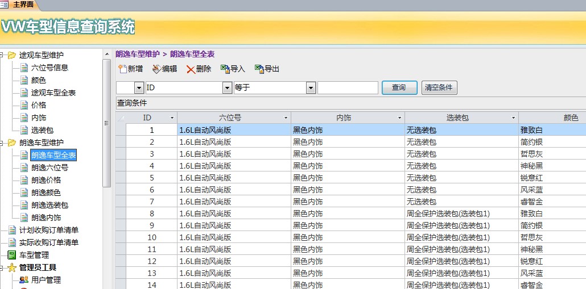Open ID column header filter arrow
The height and width of the screenshot is (289, 586).
(172, 118)
